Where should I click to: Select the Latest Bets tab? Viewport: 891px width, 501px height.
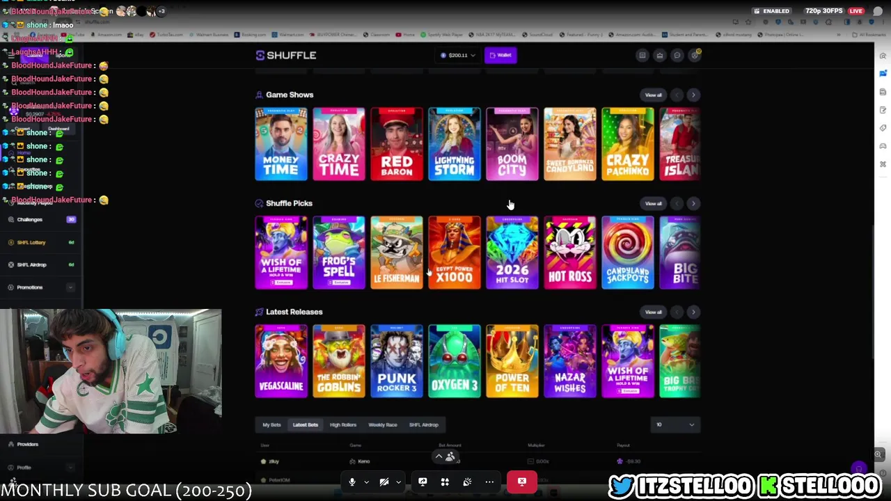(305, 424)
